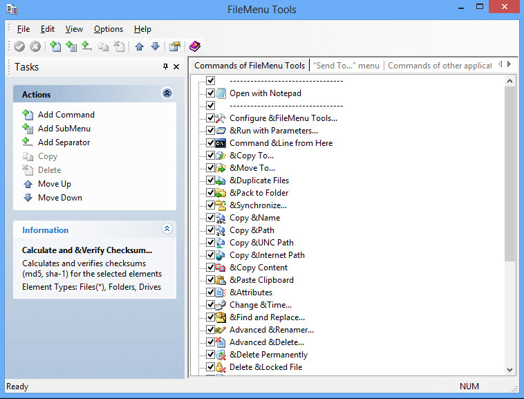524x399 pixels.
Task: Click the scroll up arrow of list
Action: [509, 81]
